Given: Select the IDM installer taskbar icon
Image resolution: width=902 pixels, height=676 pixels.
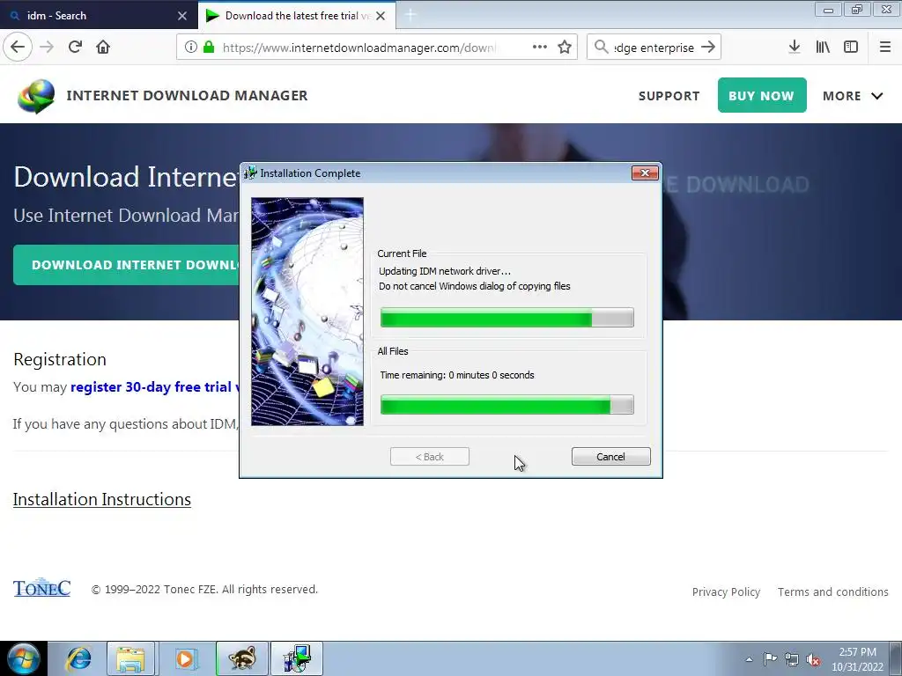Looking at the screenshot, I should pyautogui.click(x=297, y=658).
